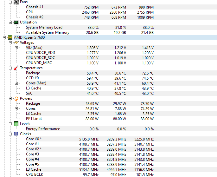Click the AMD Ryzen 5 7600 chip icon
The image size is (217, 177).
click(x=10, y=37)
